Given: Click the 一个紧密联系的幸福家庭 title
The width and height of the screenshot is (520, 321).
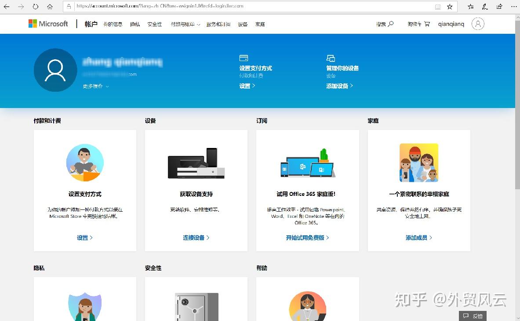Looking at the screenshot, I should point(419,194).
